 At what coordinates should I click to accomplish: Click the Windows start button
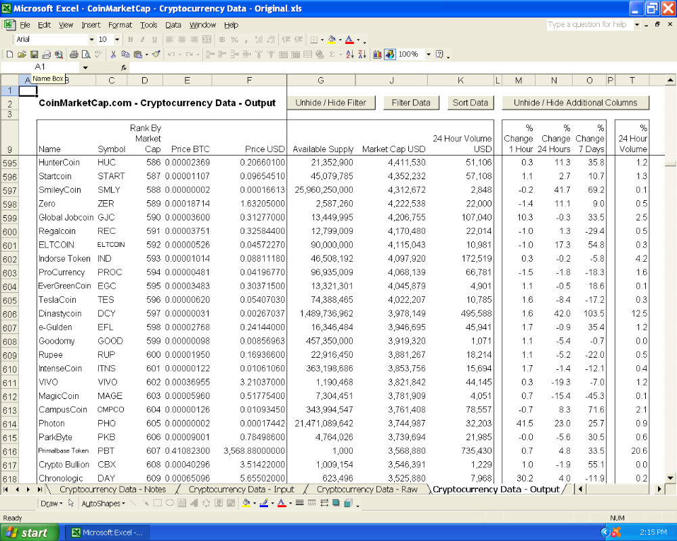point(29,532)
